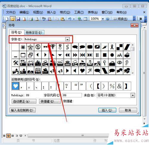The height and width of the screenshot is (145, 149).
Task: Open the 文件(F) menu
Action: [x=11, y=12]
